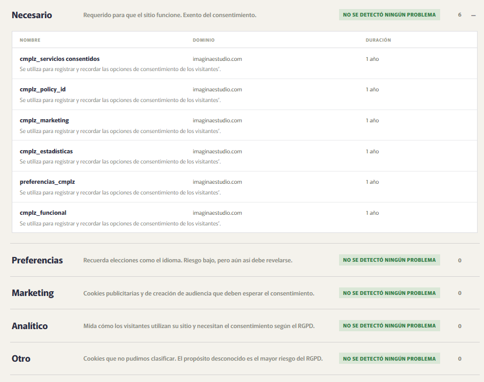Click the '1 año' duration for cmplz_estadísticas

(372, 151)
